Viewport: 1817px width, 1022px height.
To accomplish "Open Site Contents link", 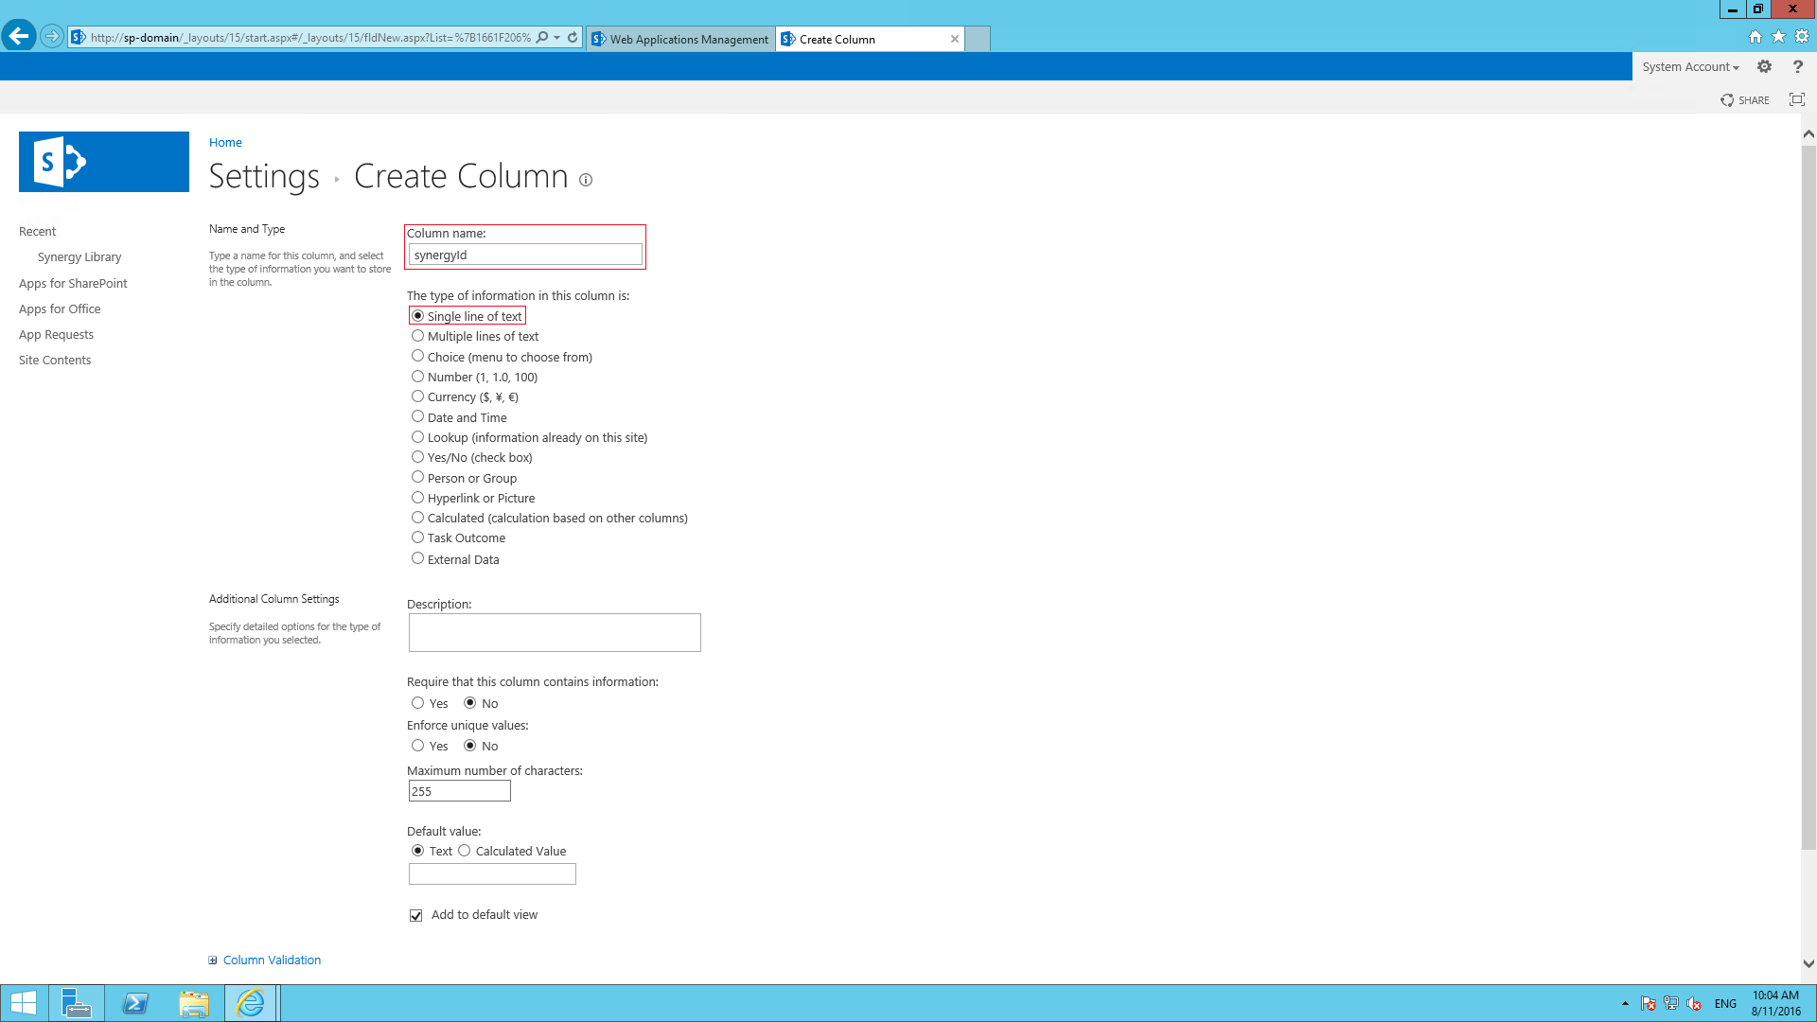I will (55, 360).
